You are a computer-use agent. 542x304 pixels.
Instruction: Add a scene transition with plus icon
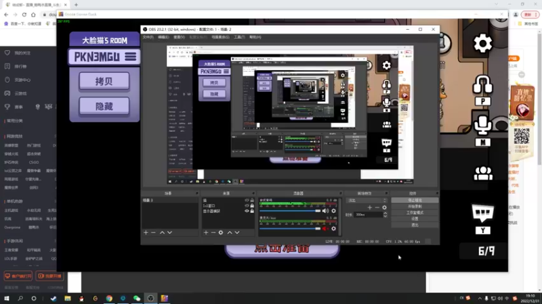click(x=369, y=207)
